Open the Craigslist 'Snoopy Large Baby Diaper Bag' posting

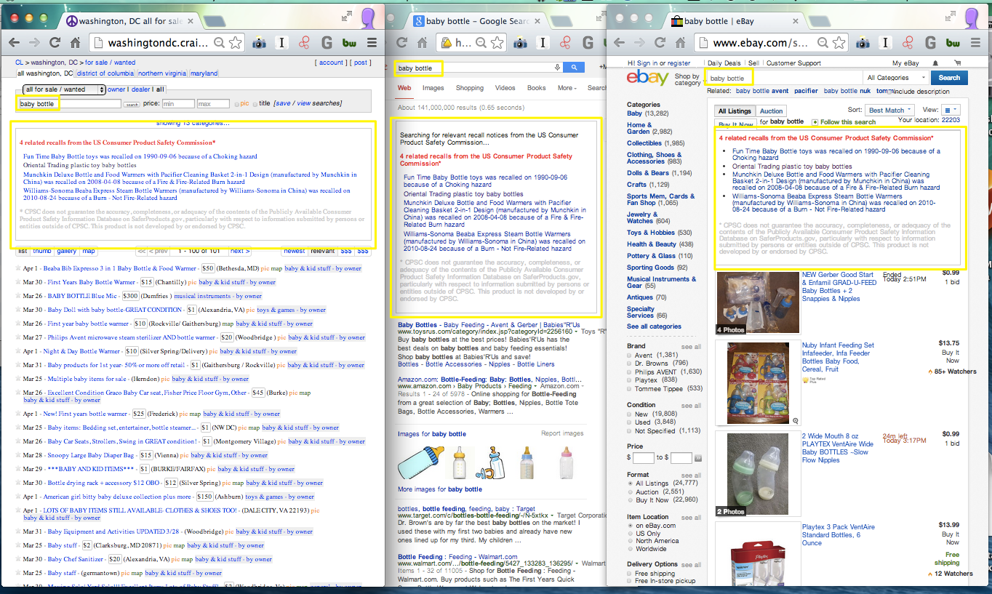click(x=92, y=455)
